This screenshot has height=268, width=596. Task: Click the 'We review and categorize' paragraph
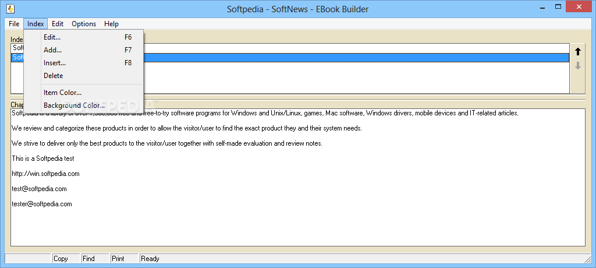tap(187, 128)
